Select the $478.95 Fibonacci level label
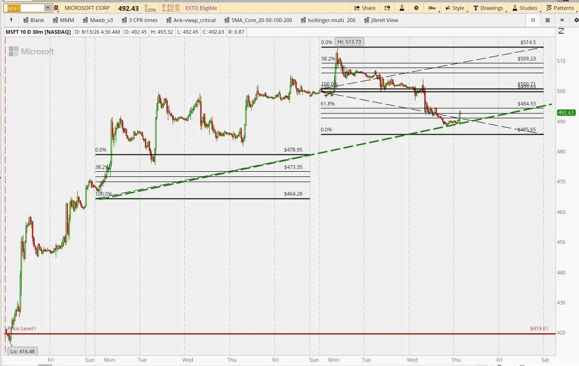579x366 pixels. (x=293, y=150)
